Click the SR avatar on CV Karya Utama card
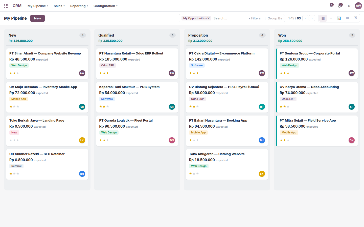 (352, 107)
